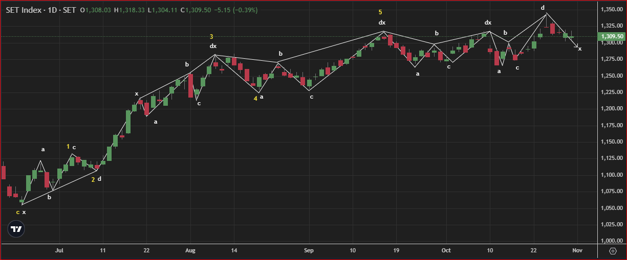Click the 1,325.00 price axis label
The height and width of the screenshot is (260, 627).
(612, 26)
